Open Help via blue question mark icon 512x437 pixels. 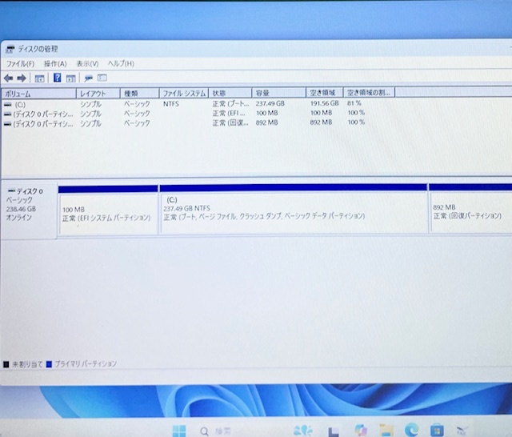coord(57,78)
